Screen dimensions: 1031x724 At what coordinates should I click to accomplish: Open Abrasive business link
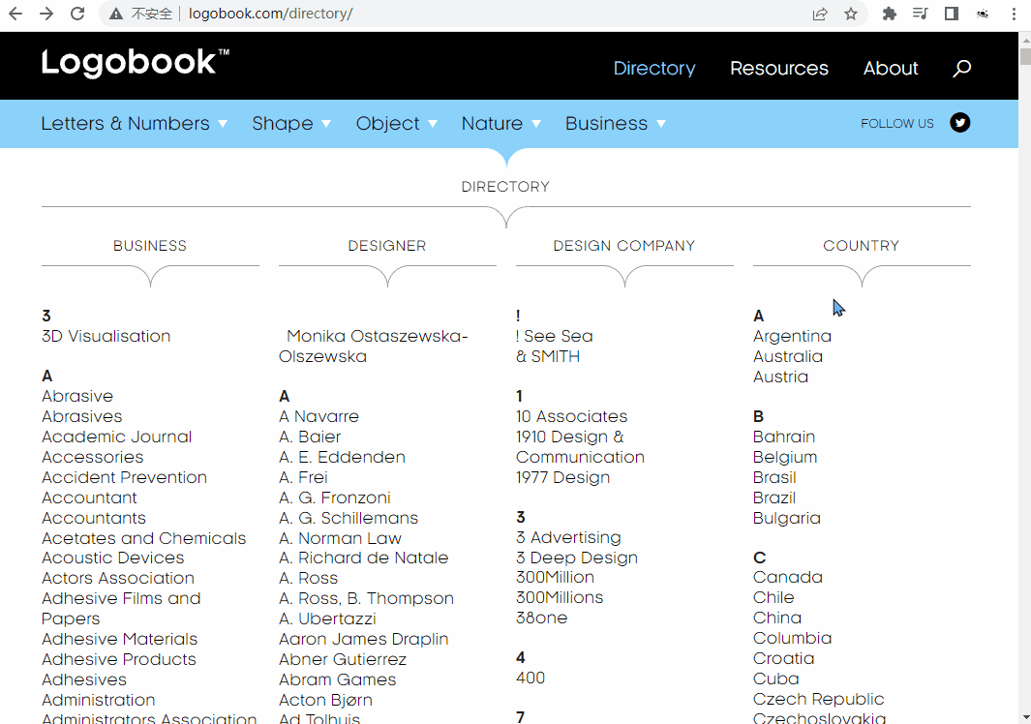point(77,397)
